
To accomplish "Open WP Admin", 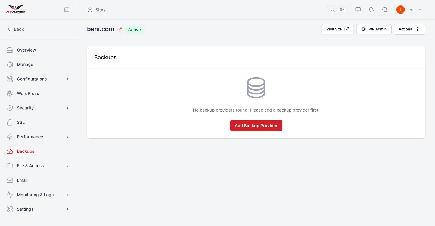I will [374, 29].
